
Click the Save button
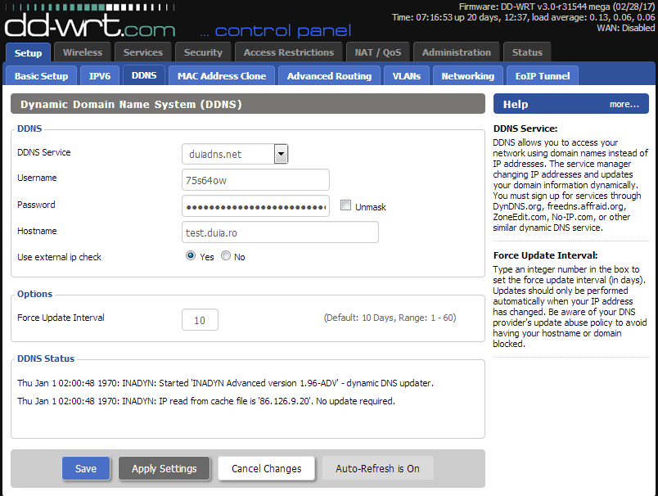point(86,468)
